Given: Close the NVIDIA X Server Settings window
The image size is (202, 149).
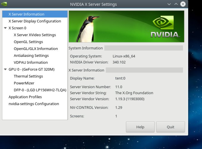Looking at the screenshot, I should (x=183, y=4).
